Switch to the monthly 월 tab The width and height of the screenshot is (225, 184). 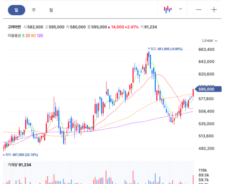tap(51, 10)
